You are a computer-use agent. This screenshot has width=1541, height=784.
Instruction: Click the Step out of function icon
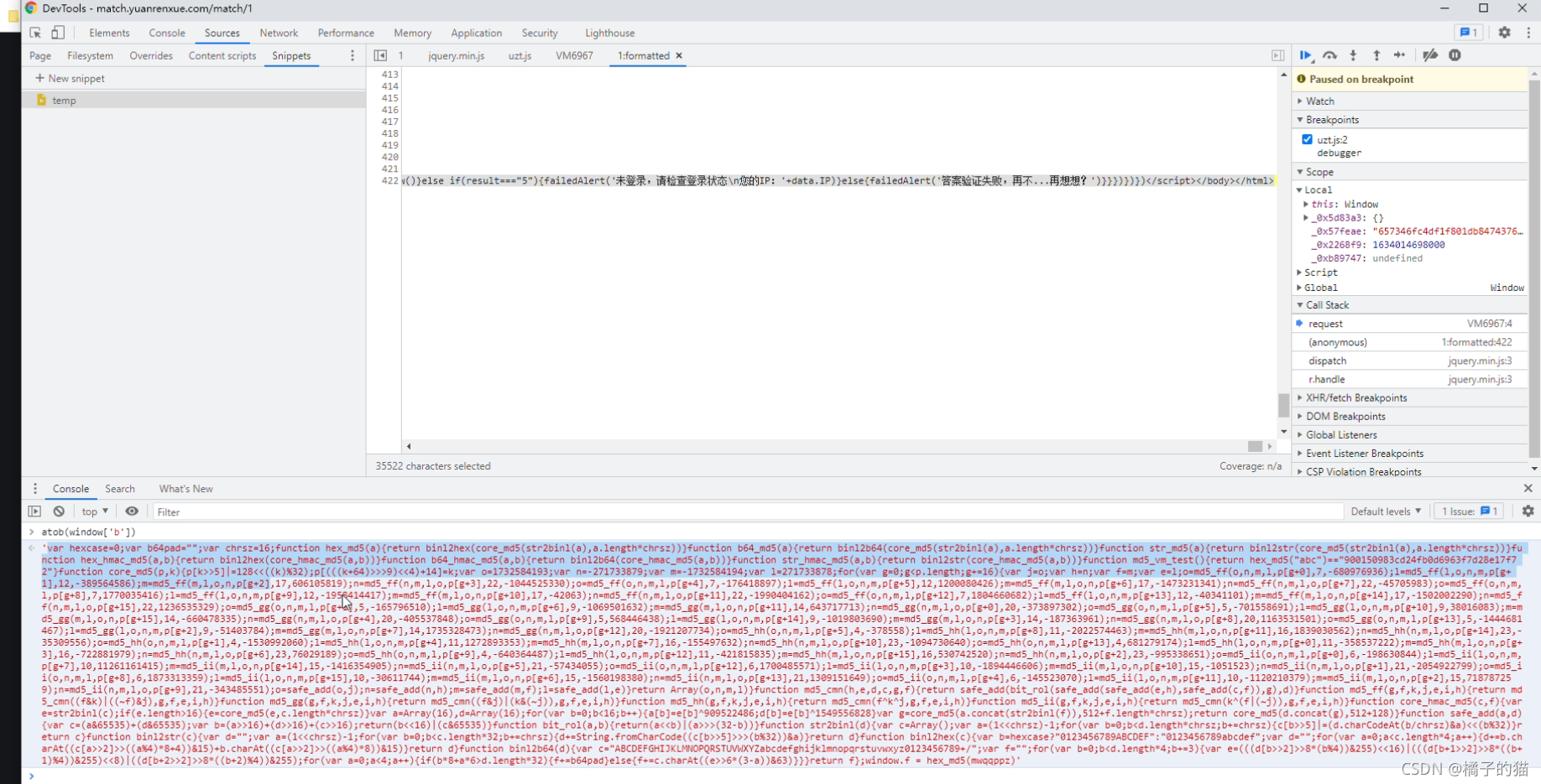pyautogui.click(x=1376, y=55)
